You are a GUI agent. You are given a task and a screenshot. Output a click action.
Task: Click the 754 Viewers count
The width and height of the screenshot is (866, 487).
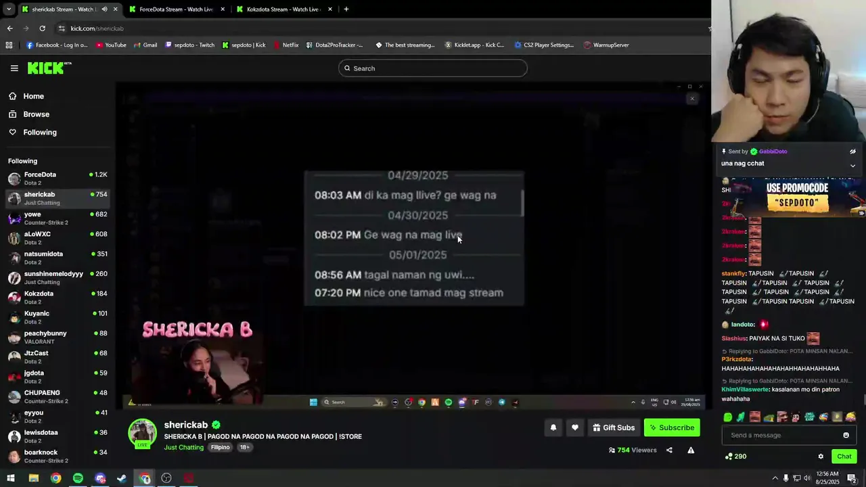pyautogui.click(x=633, y=450)
